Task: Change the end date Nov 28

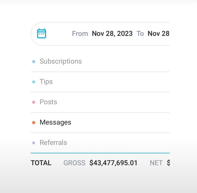Action: tap(159, 33)
